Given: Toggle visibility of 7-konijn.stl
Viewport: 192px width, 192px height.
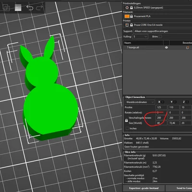Looking at the screenshot, I should click(x=167, y=48).
